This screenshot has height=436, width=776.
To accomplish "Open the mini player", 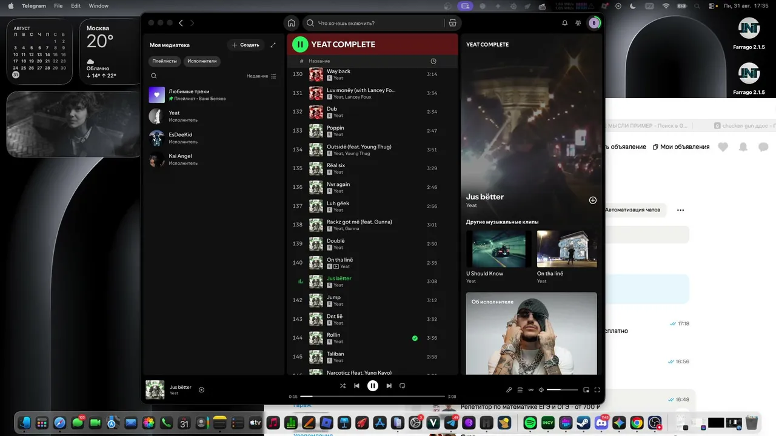I will pyautogui.click(x=586, y=390).
